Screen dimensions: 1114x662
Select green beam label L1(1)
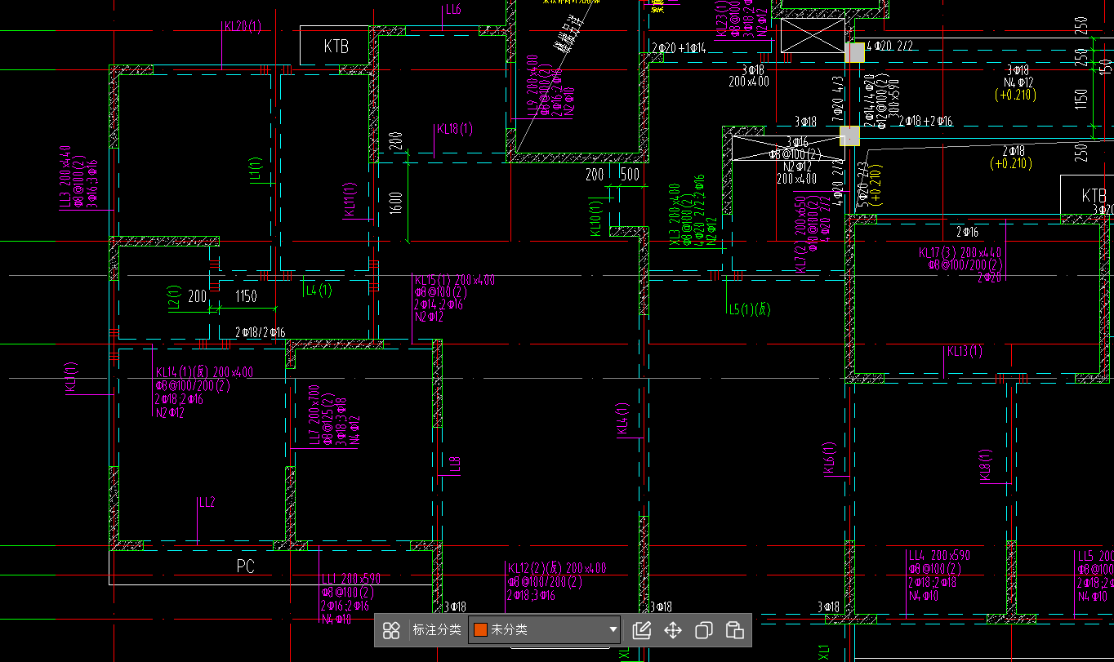pos(256,168)
